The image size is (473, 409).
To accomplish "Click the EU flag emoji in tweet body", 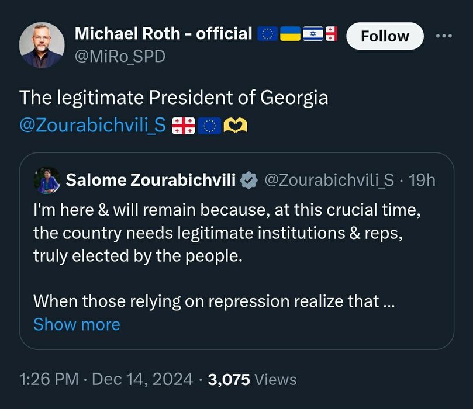I will pyautogui.click(x=209, y=124).
